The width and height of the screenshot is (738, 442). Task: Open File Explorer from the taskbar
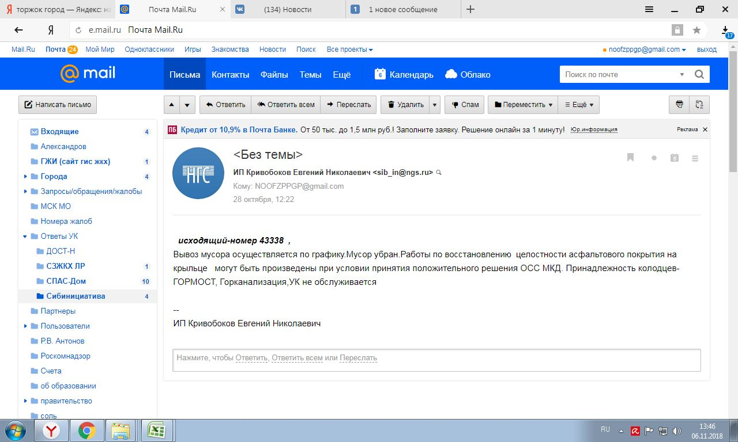click(x=121, y=430)
